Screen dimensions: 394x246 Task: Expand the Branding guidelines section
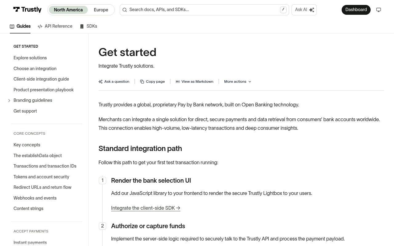point(9,101)
